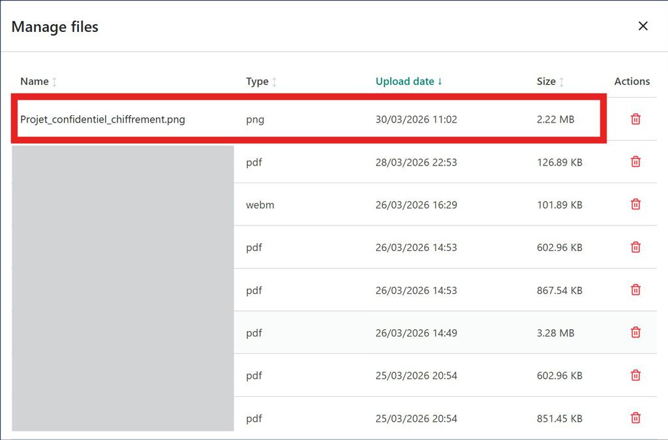Delete the pdf uploaded 25/03/2026 20:54 sized 602.96 KB
668x440 pixels.
click(x=635, y=375)
